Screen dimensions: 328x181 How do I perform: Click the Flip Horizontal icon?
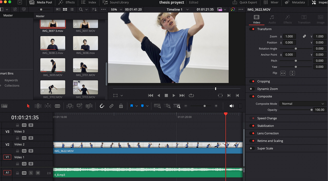click(283, 73)
